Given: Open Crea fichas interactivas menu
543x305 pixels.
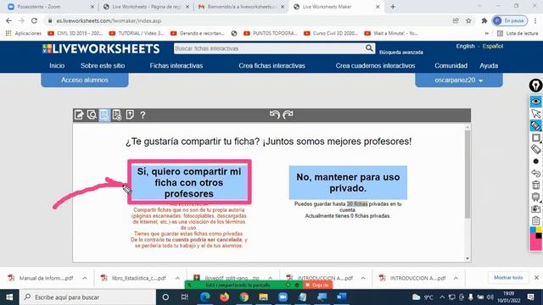Looking at the screenshot, I should 271,66.
